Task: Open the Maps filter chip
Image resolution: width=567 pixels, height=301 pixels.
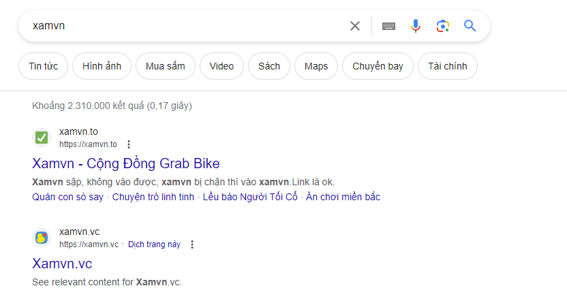Action: 316,66
